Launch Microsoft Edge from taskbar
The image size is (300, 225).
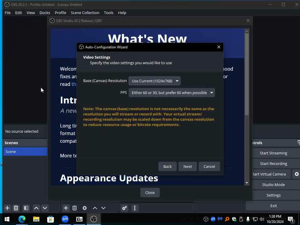pyautogui.click(x=22, y=219)
